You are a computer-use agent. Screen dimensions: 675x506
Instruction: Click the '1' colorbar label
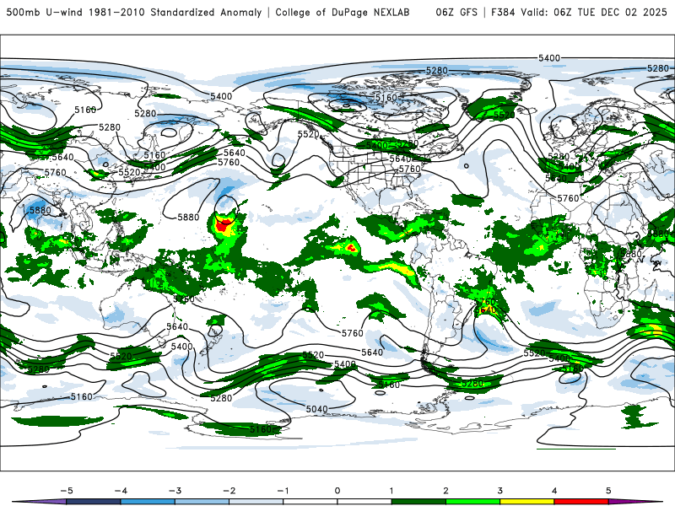pos(391,491)
